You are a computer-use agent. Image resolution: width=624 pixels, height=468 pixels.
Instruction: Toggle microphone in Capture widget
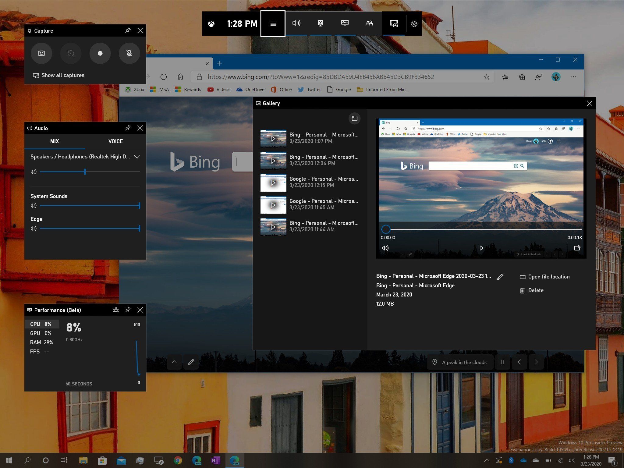click(x=129, y=53)
